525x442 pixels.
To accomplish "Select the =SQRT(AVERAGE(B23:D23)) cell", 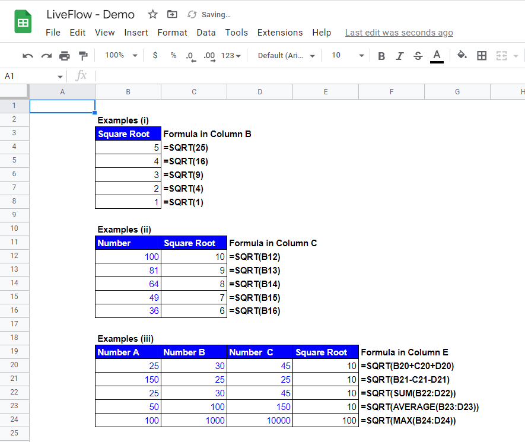I will point(419,407).
